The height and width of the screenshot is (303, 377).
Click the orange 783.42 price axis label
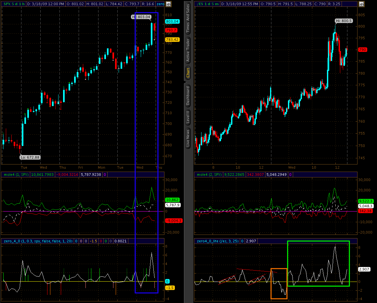coord(172,40)
